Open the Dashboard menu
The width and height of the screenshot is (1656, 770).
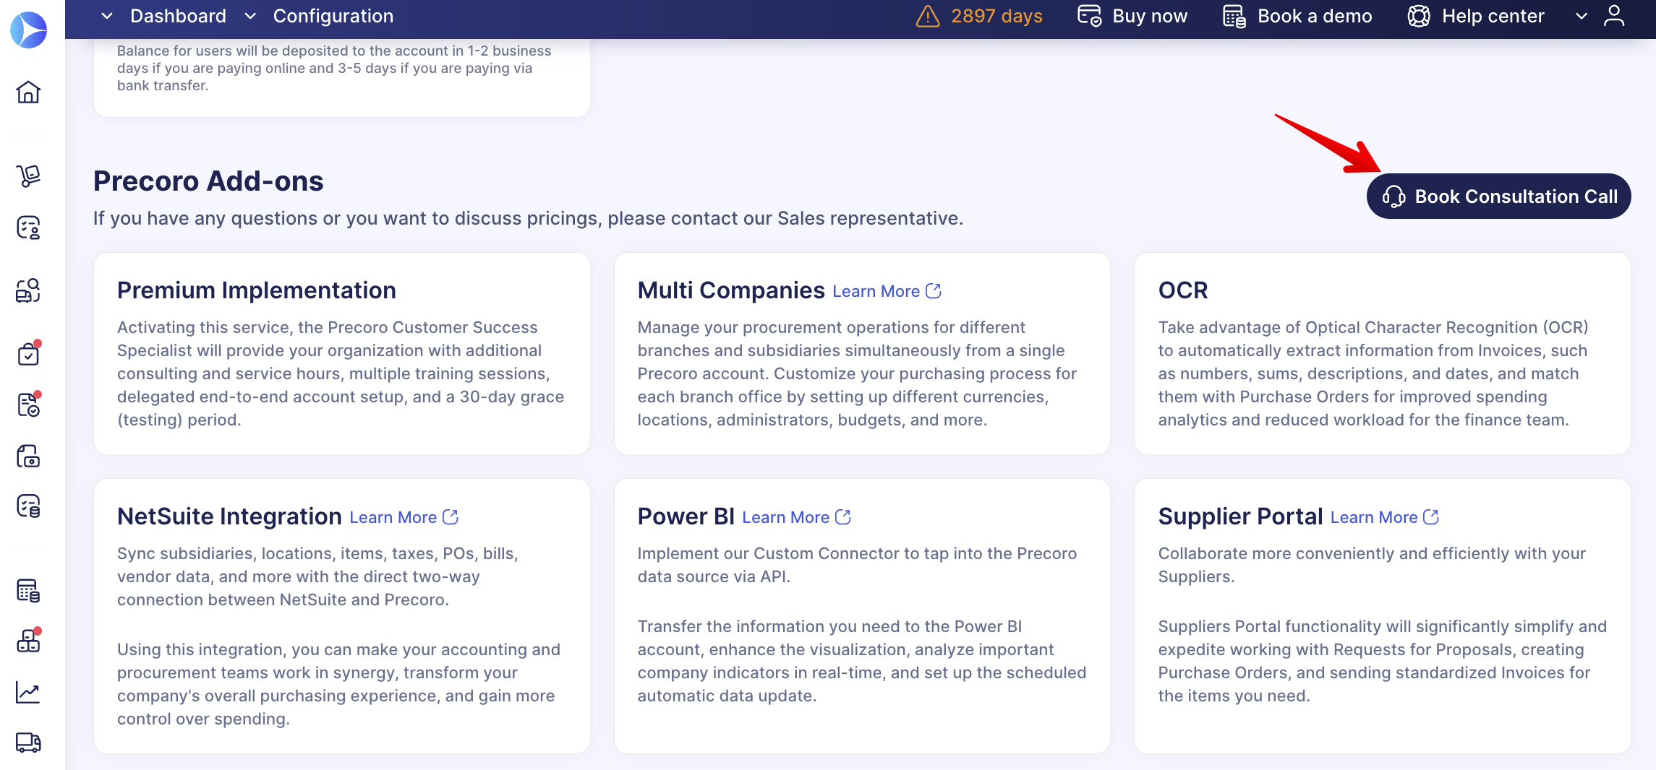(x=178, y=16)
